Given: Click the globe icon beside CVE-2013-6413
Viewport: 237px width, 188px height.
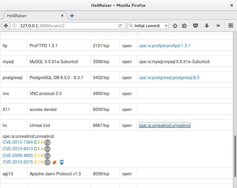Looking at the screenshot, I should coord(47,149).
